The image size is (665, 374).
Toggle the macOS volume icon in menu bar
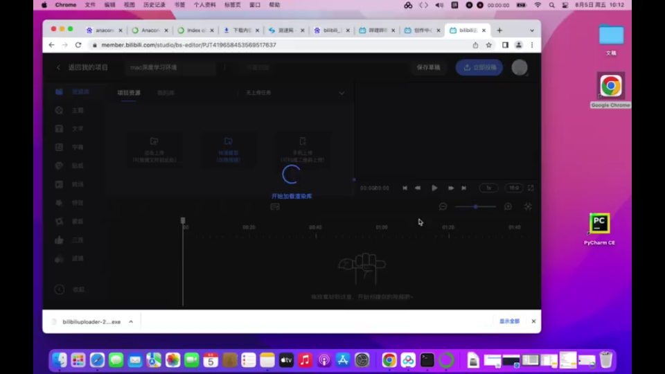point(439,5)
